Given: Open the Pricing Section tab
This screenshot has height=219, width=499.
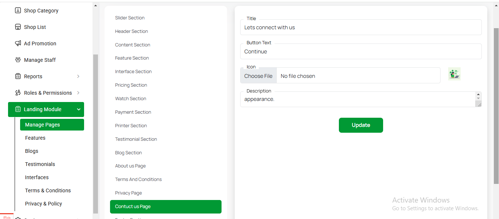Looking at the screenshot, I should (x=131, y=85).
